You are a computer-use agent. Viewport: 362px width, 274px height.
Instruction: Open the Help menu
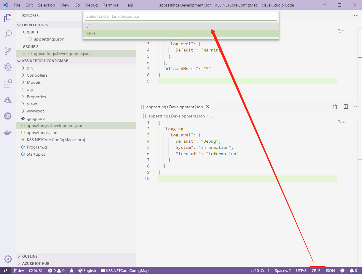click(129, 5)
